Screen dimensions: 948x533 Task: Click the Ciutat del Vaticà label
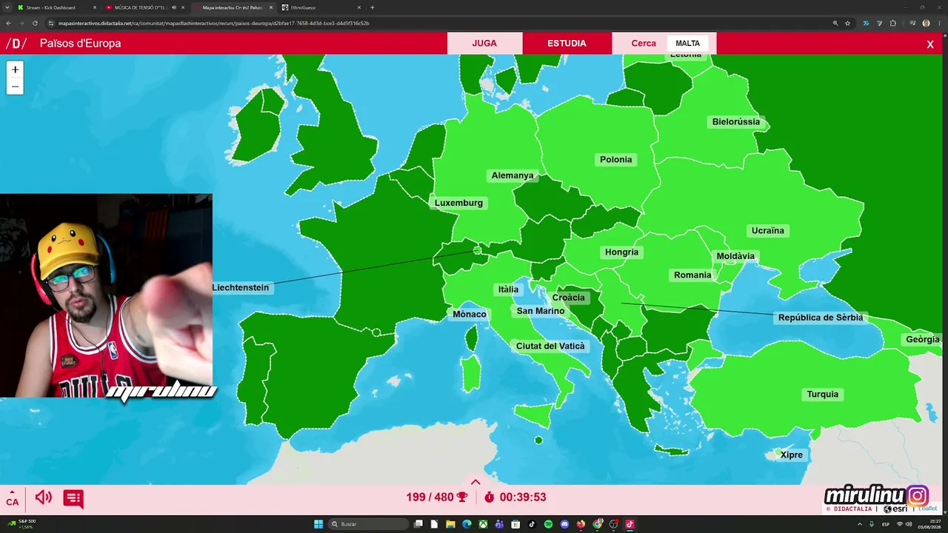click(x=550, y=346)
